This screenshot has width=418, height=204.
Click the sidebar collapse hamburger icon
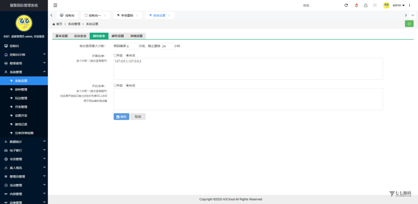point(56,5)
